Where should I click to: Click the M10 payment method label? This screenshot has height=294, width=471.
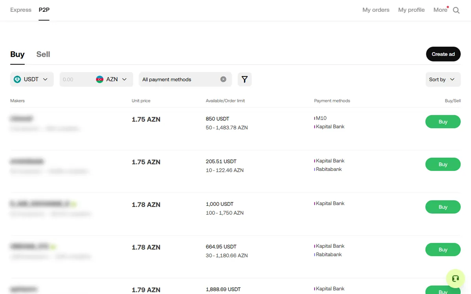pyautogui.click(x=321, y=118)
